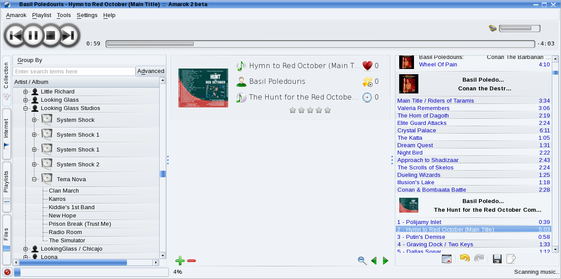Open the Tools menu
The height and width of the screenshot is (279, 561).
point(64,15)
